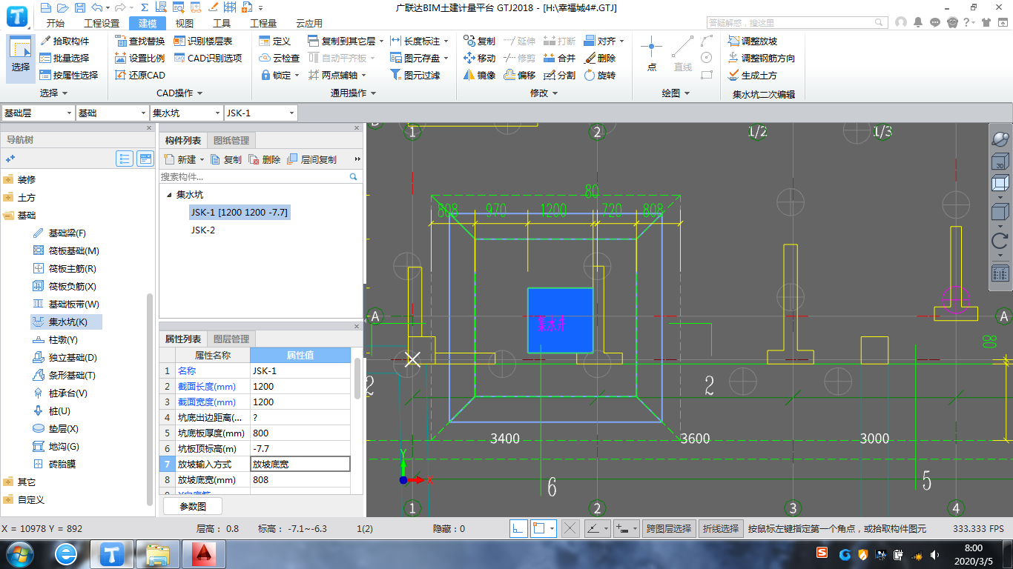Select 筏板基础(M) in navigation tree
Image resolution: width=1013 pixels, height=569 pixels.
tap(67, 250)
